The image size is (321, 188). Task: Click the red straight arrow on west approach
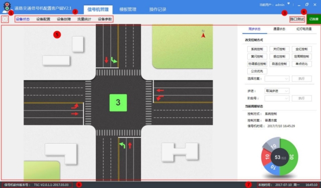coord(75,113)
